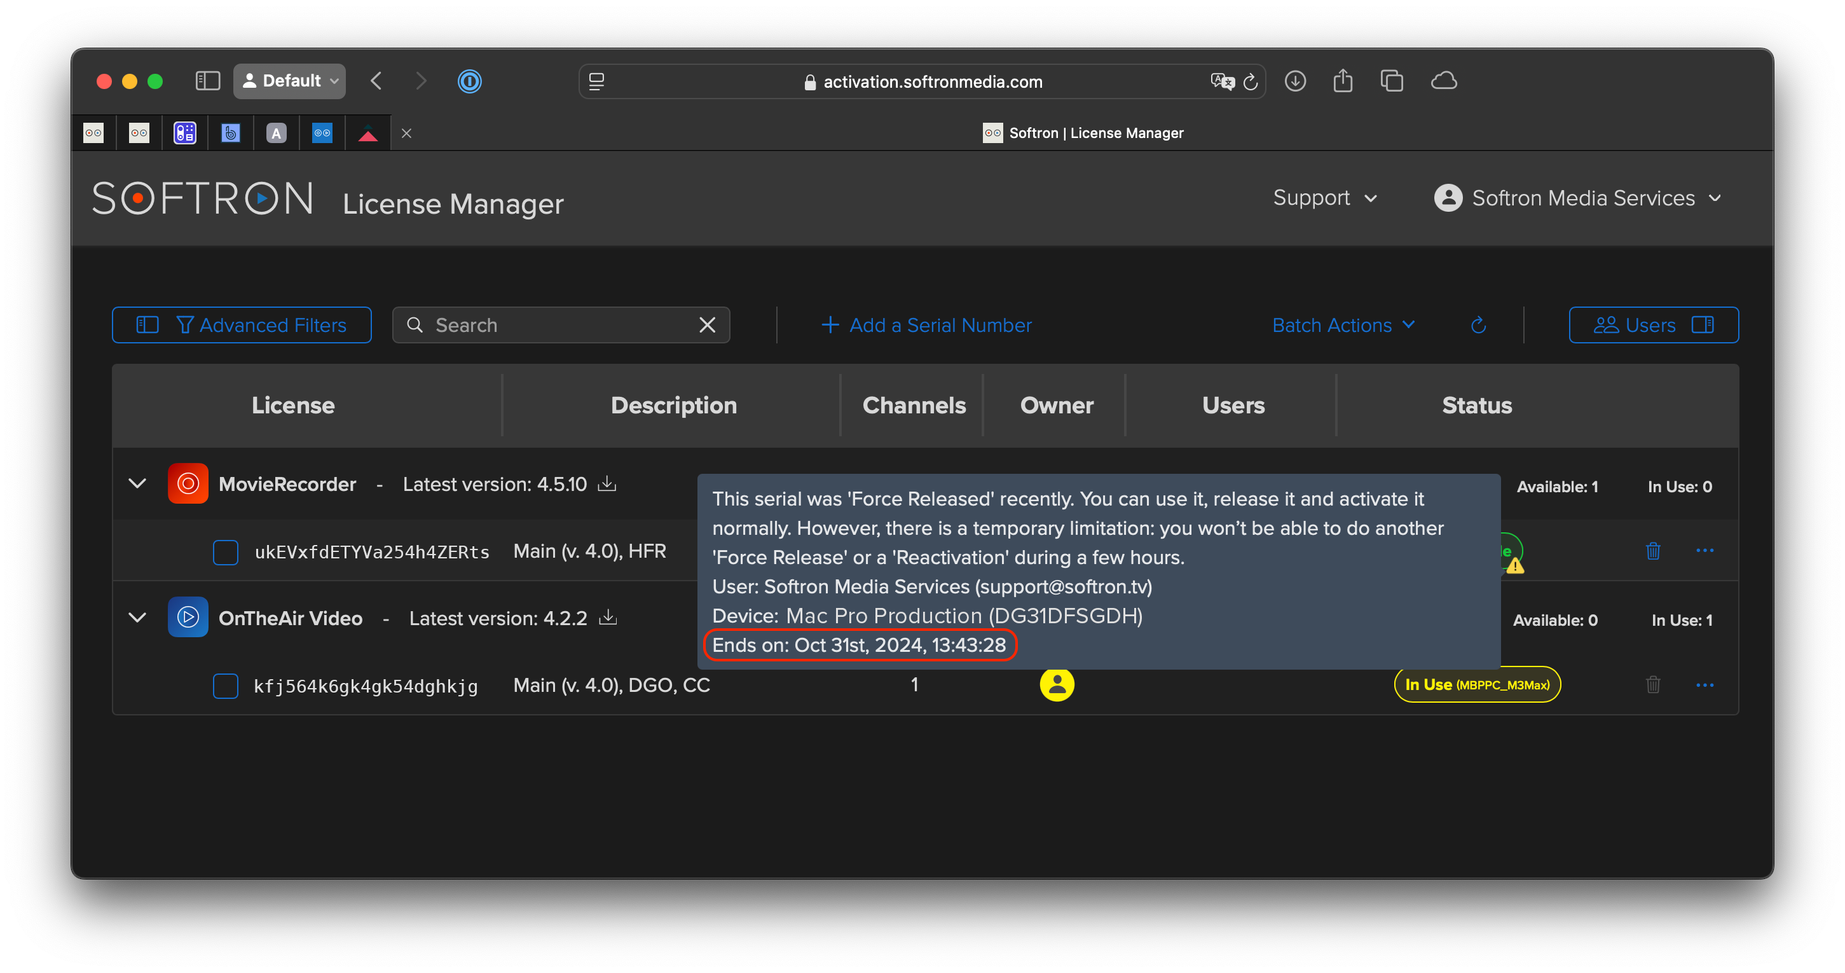Download MovieRecorder latest version 4.5.10

click(x=607, y=483)
